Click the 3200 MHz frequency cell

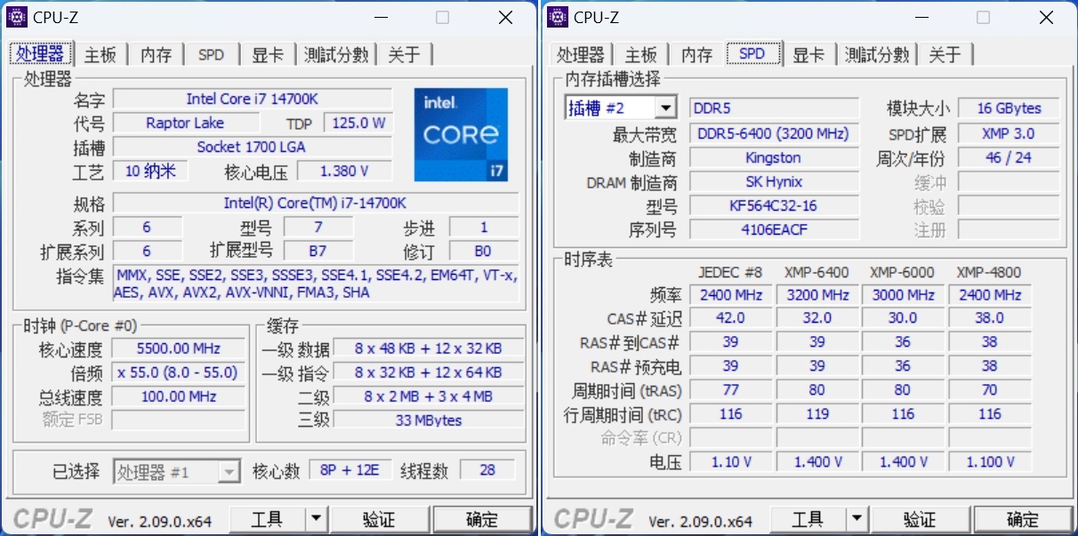817,294
